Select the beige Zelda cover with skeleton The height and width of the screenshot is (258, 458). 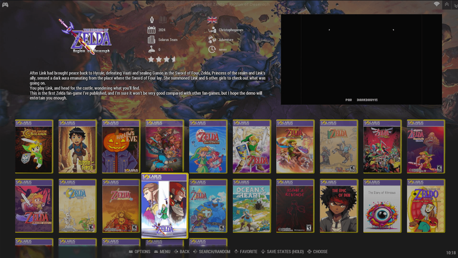tap(78, 206)
